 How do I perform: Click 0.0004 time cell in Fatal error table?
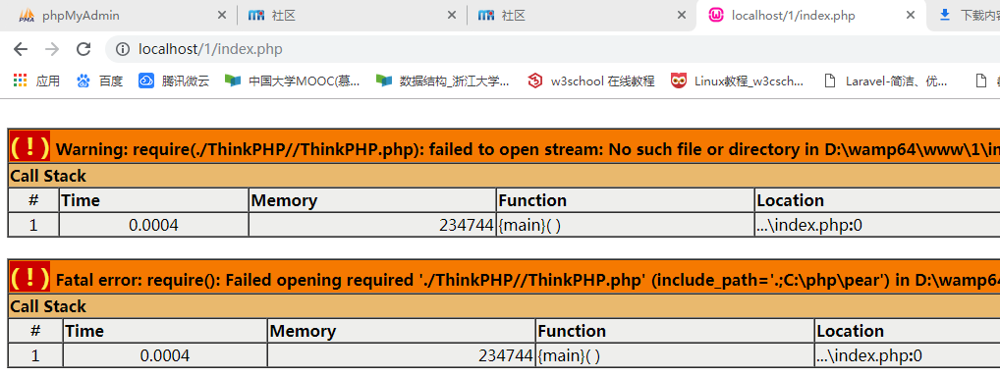[165, 356]
